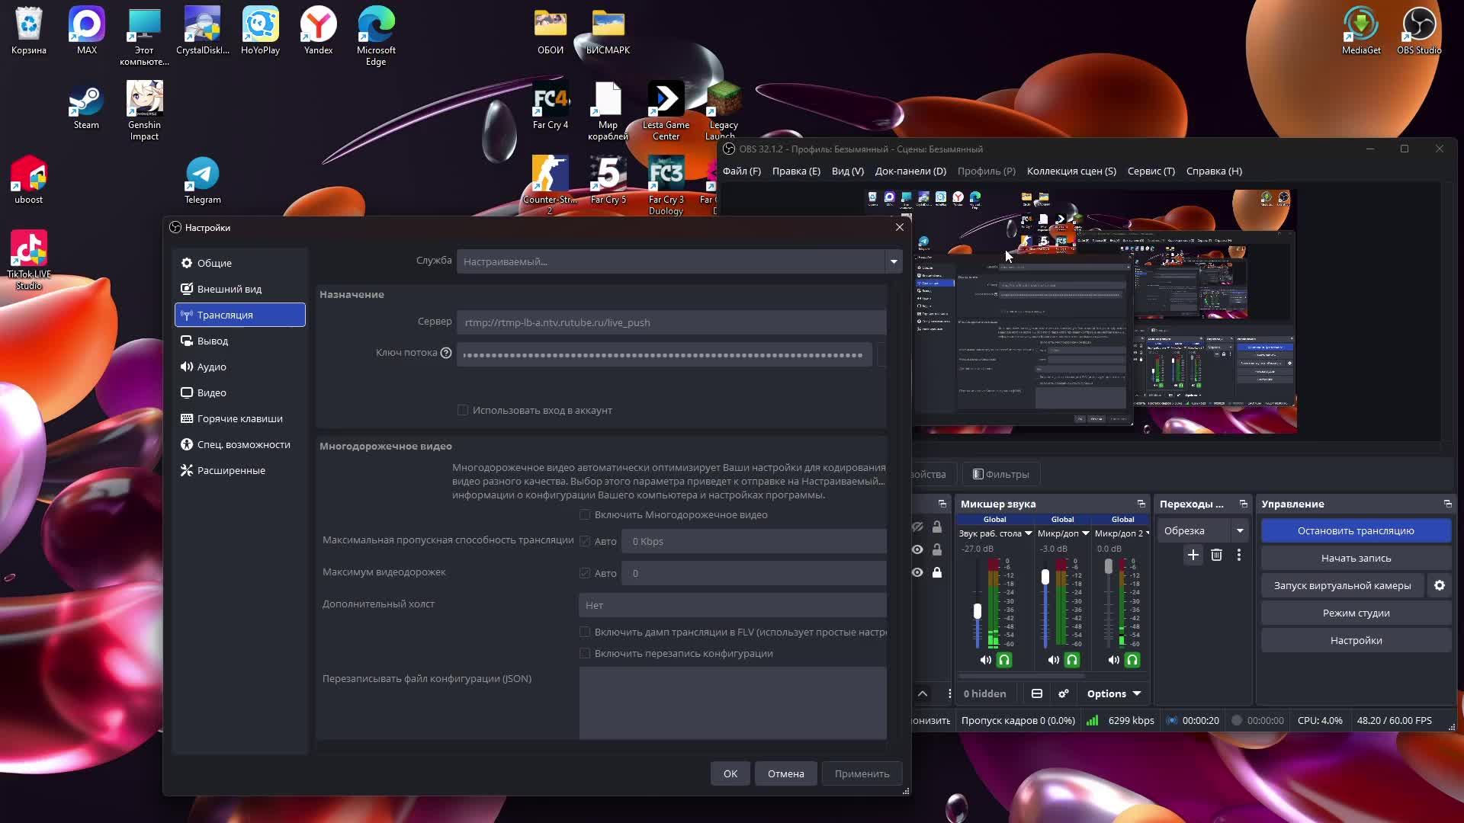This screenshot has height=823, width=1464.
Task: Open transition properties three-dot menu
Action: [1239, 555]
